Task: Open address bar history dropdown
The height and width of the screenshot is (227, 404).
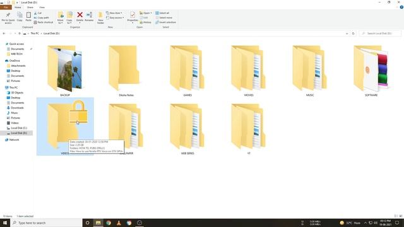Action: 347,33
